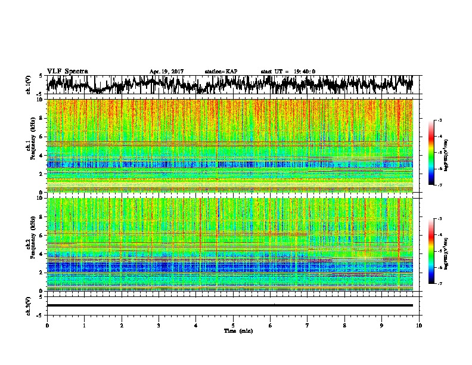Click the time-axis tick label "10"

tap(419, 326)
